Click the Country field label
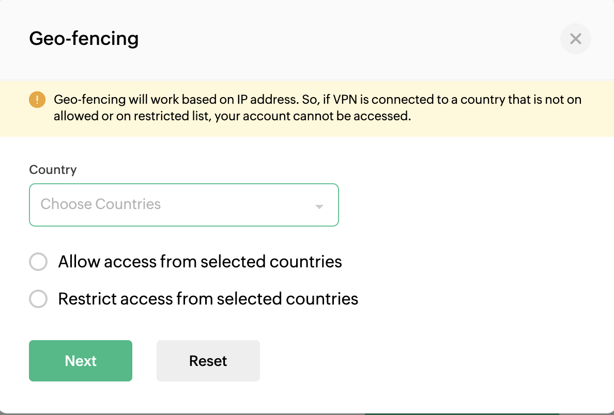 tap(53, 170)
